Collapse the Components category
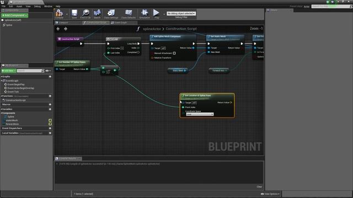This screenshot has width=353, height=198. pyautogui.click(x=1, y=113)
